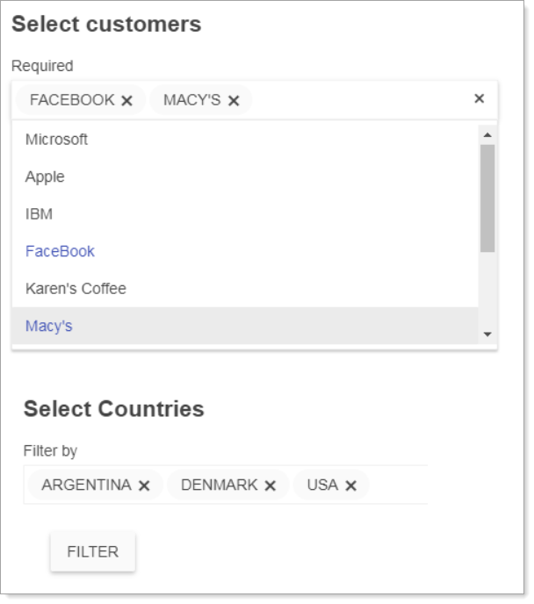The width and height of the screenshot is (534, 604).
Task: Remove the MACY'S chip
Action: point(234,101)
